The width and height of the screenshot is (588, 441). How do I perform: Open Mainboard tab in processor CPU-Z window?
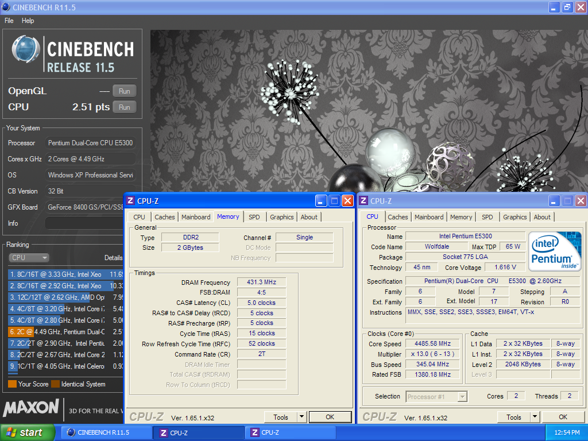click(429, 217)
